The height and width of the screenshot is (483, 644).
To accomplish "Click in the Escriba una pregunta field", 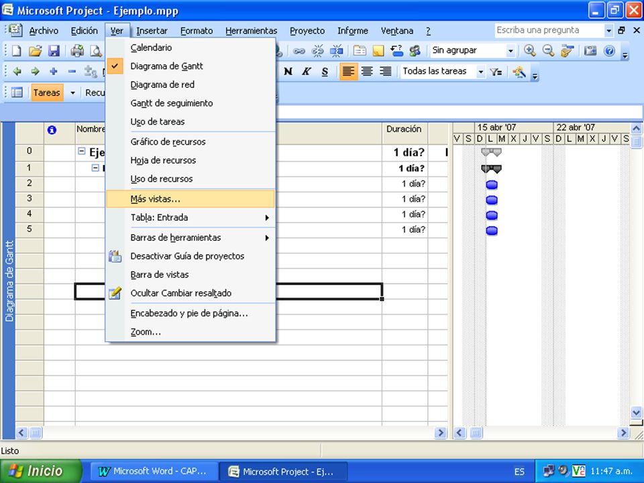I will [549, 30].
